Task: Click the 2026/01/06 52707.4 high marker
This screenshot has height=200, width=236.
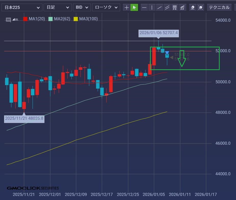Action: [158, 33]
